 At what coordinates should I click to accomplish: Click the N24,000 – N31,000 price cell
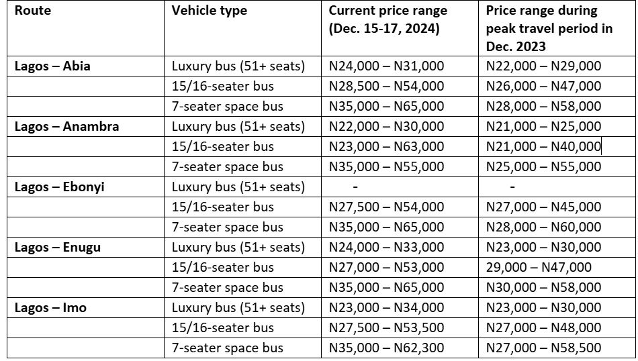(x=386, y=66)
